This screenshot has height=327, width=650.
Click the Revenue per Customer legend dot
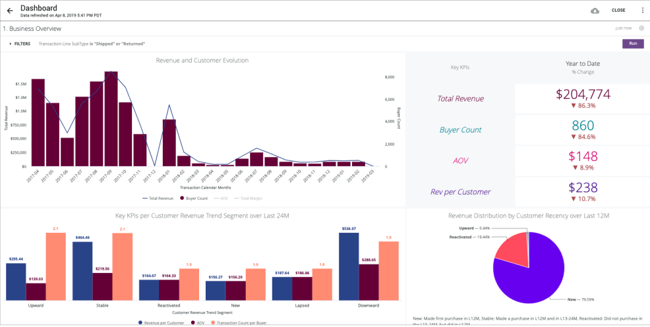141,323
